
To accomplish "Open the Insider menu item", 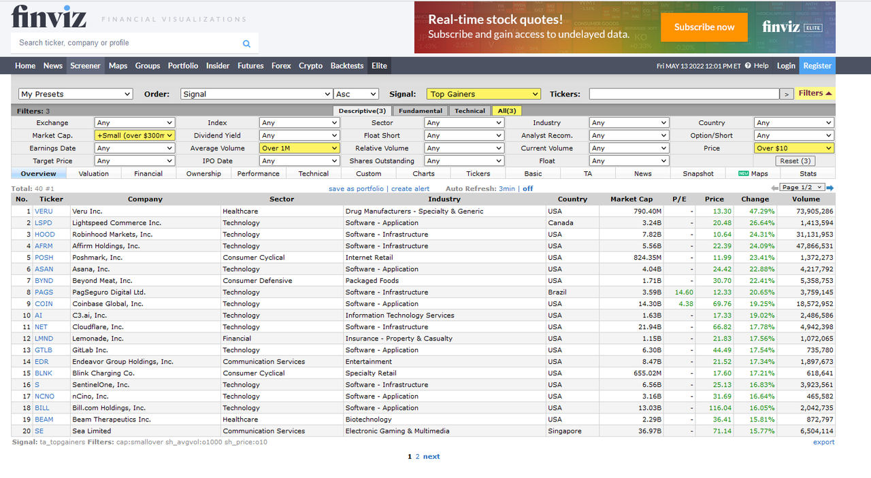I will pyautogui.click(x=218, y=66).
